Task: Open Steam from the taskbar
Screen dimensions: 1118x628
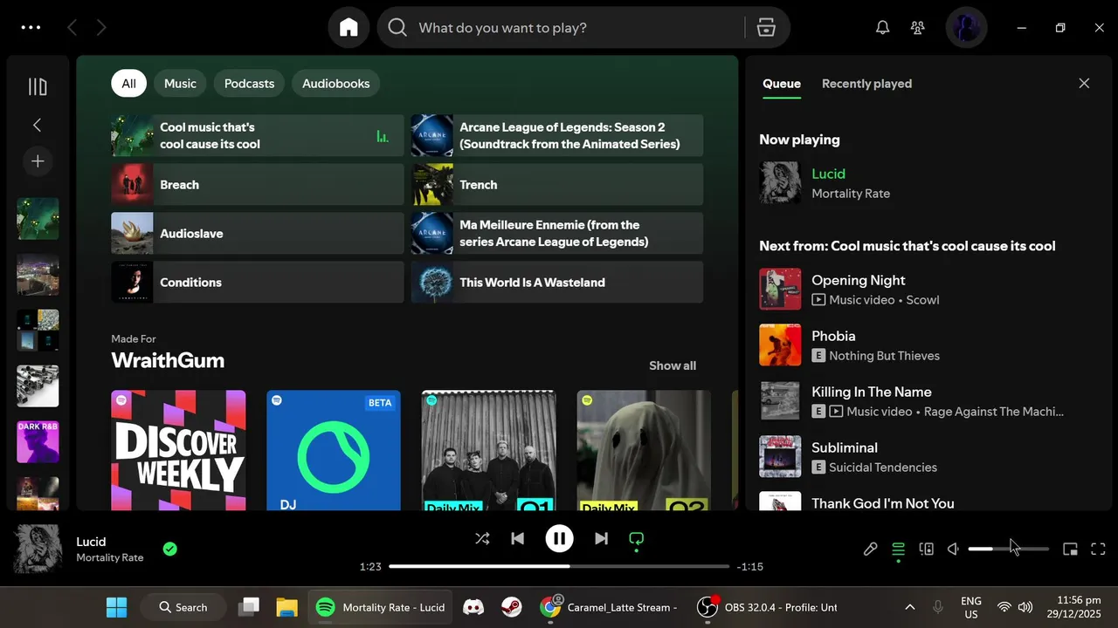Action: [512, 607]
